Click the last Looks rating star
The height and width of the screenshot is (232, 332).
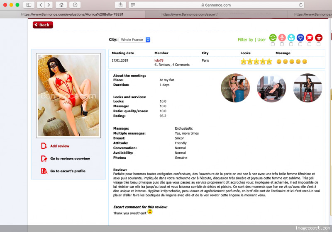coord(269,61)
